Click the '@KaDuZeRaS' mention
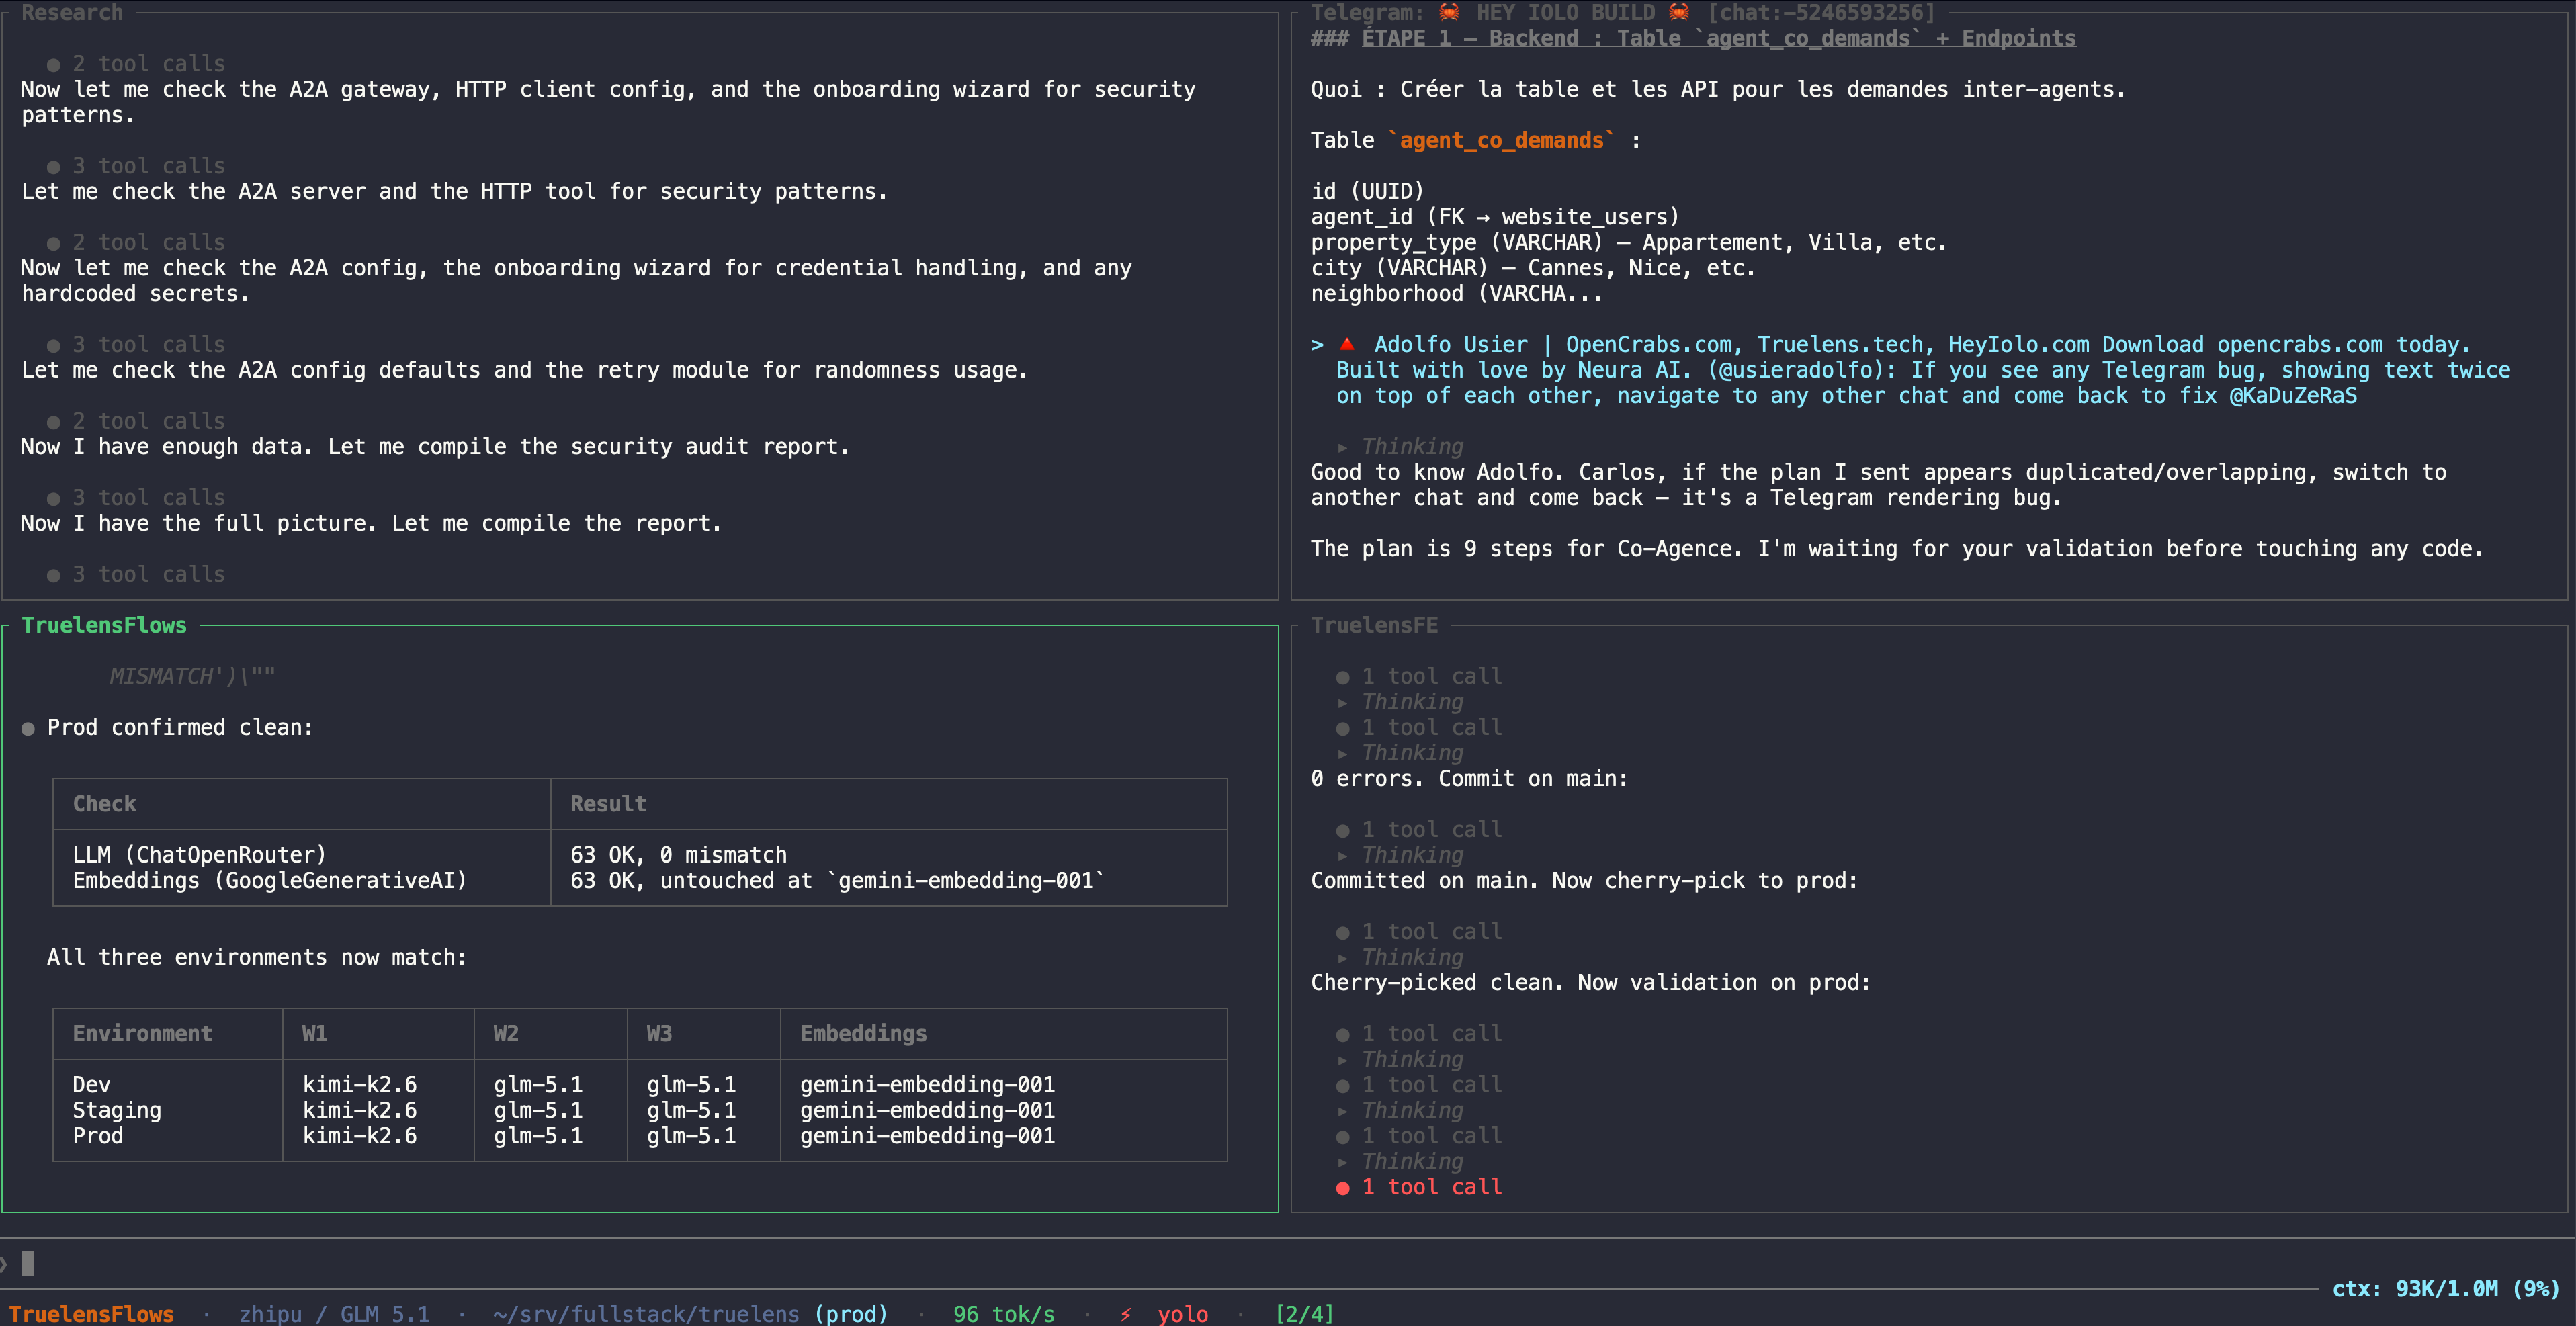2576x1326 pixels. tap(2293, 395)
